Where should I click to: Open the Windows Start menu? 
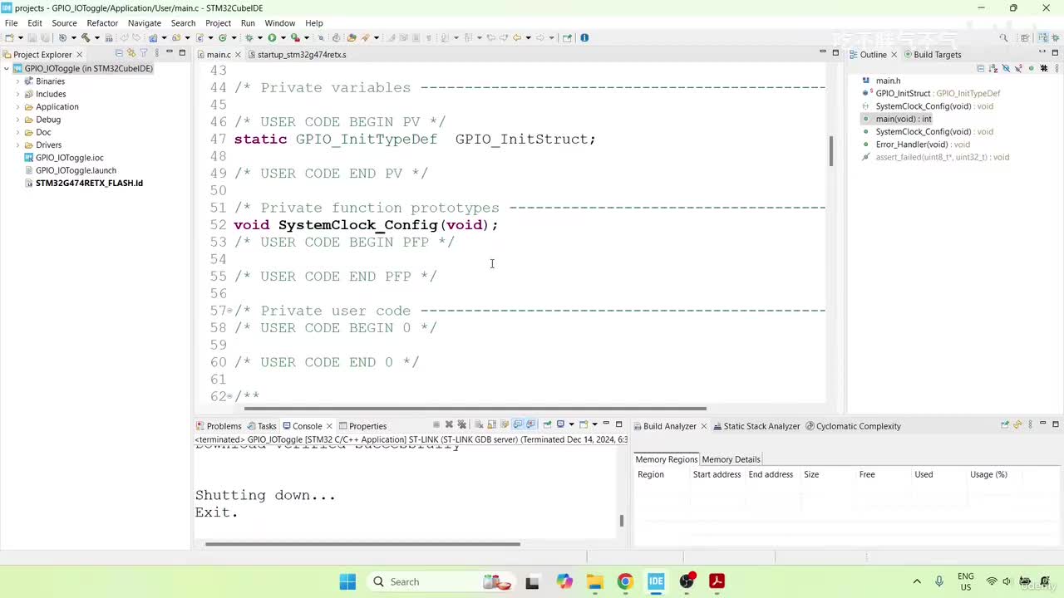pyautogui.click(x=347, y=581)
